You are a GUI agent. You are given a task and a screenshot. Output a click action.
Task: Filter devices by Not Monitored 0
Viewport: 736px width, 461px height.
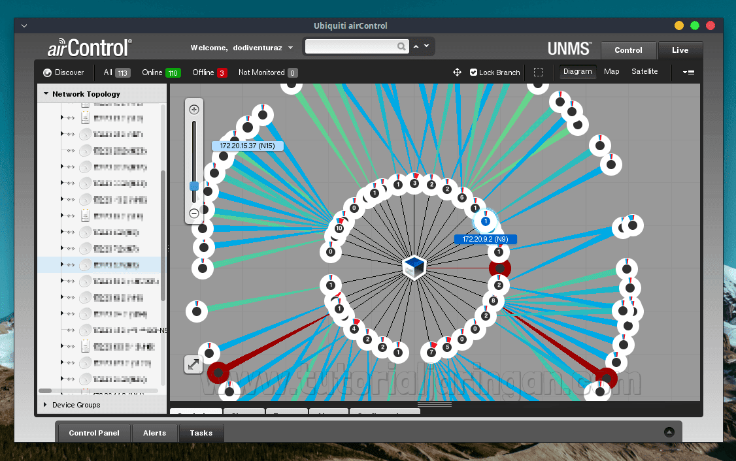[268, 72]
